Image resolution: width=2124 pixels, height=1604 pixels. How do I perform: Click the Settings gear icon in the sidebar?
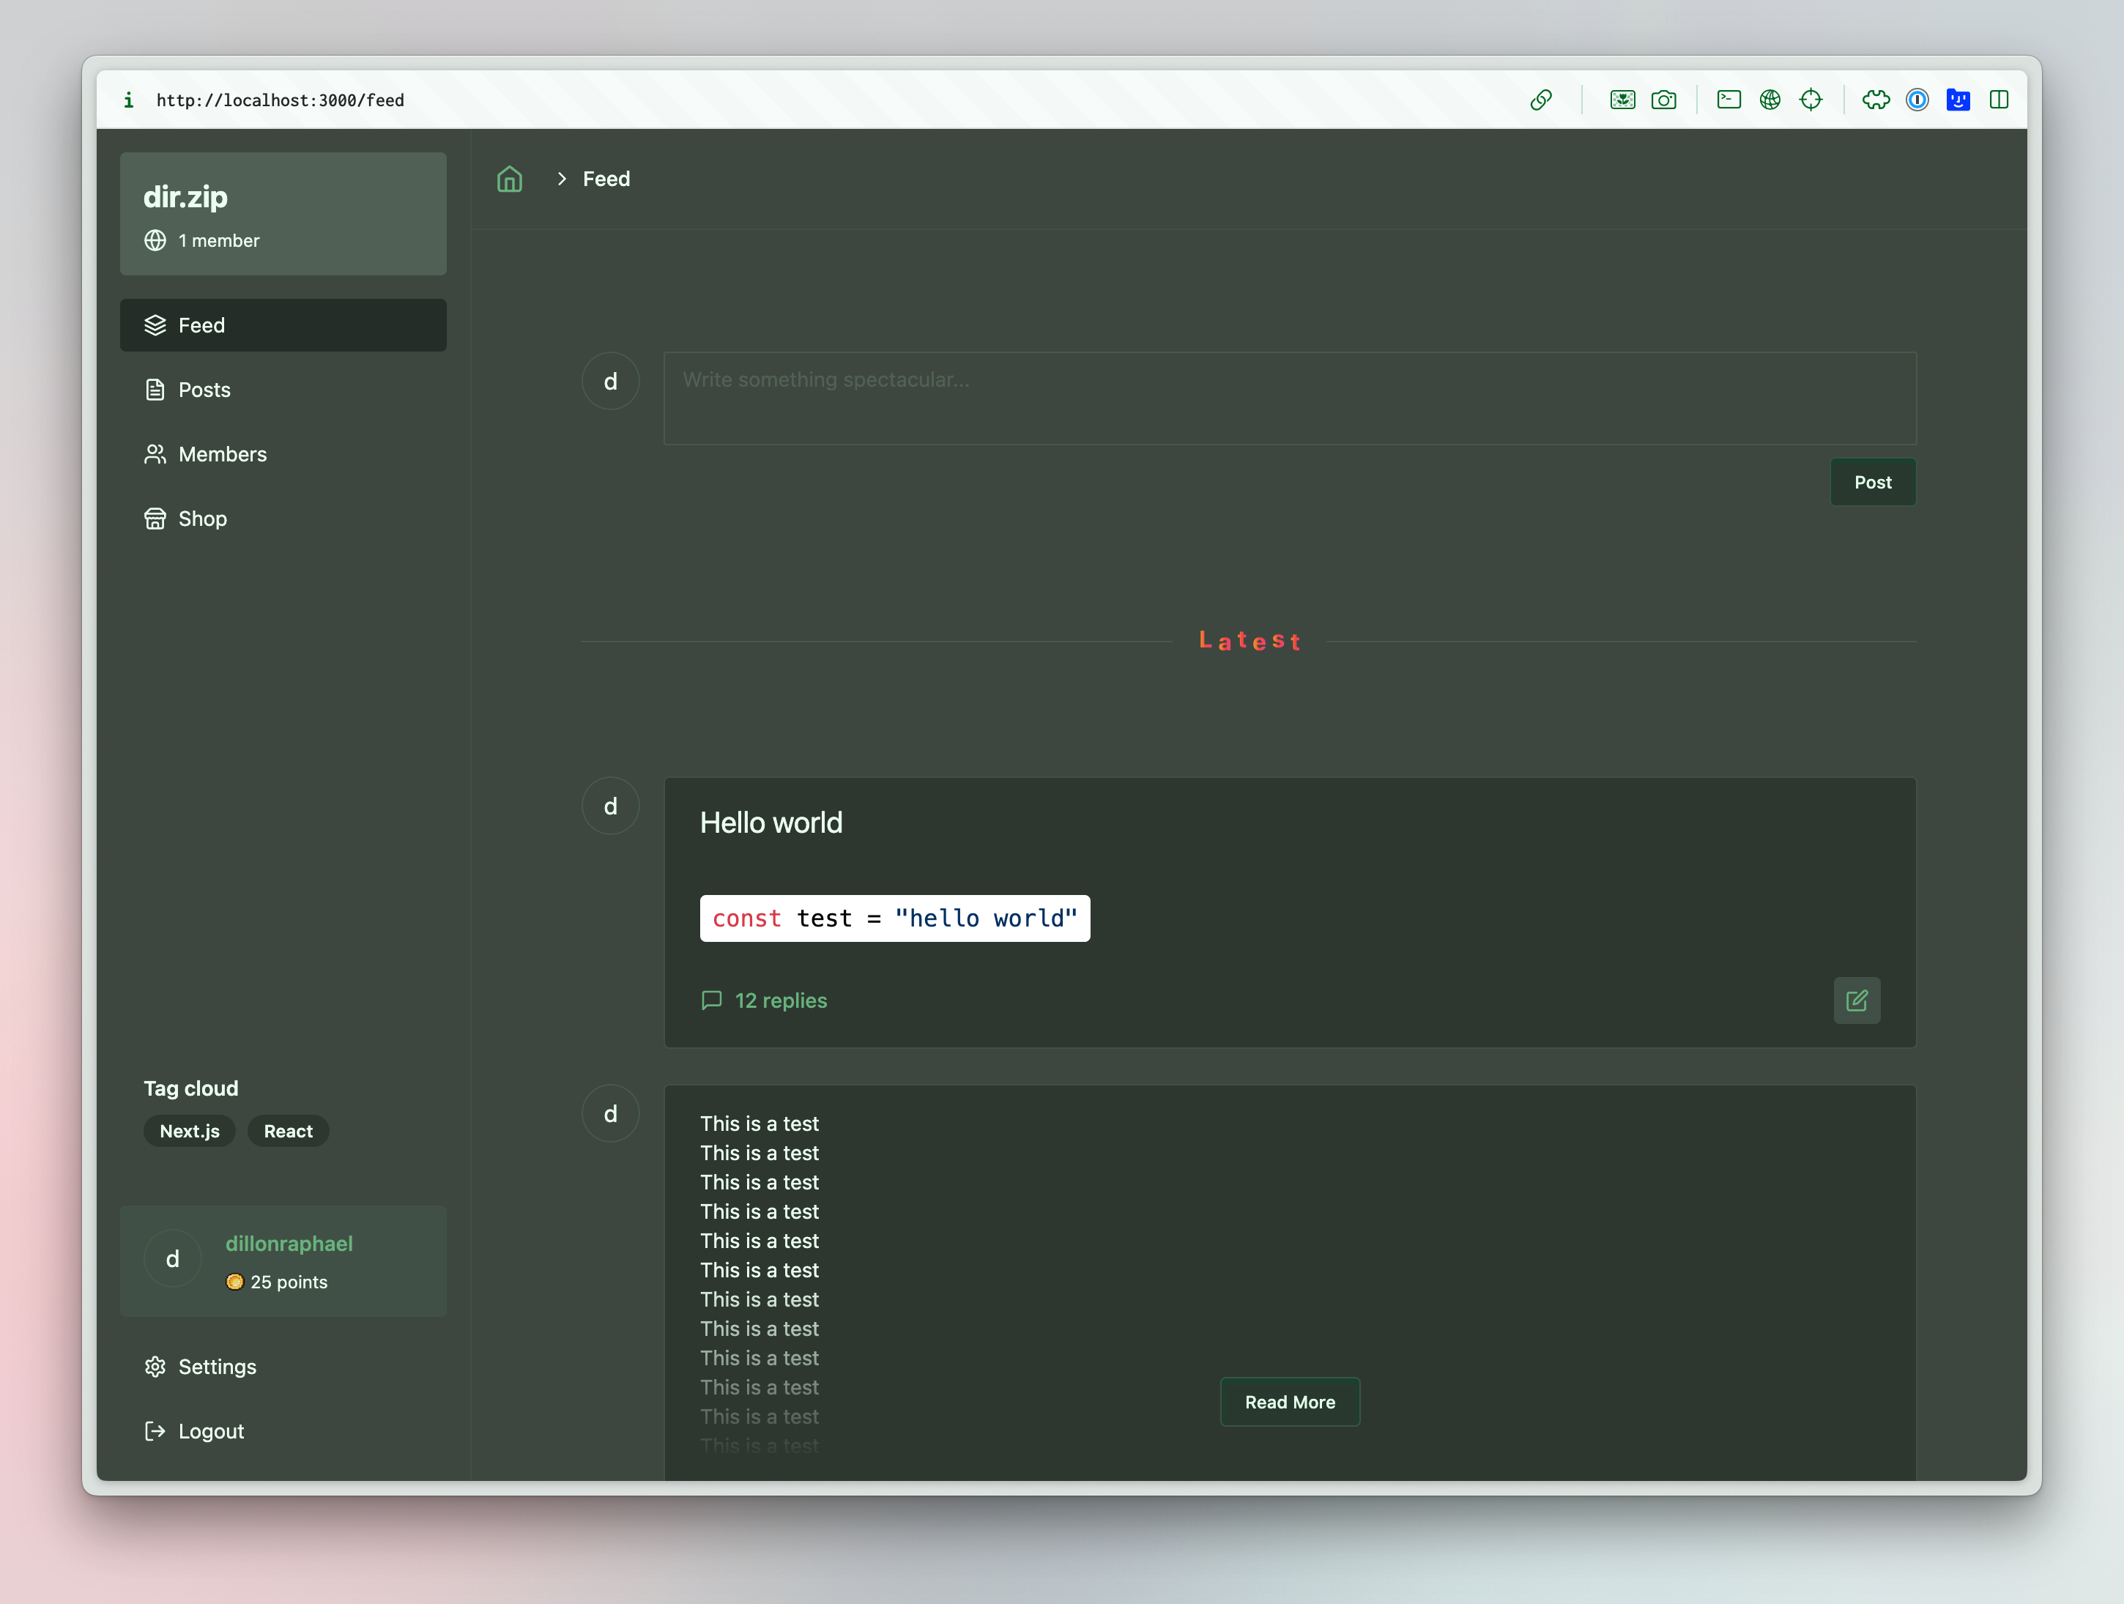(x=155, y=1366)
